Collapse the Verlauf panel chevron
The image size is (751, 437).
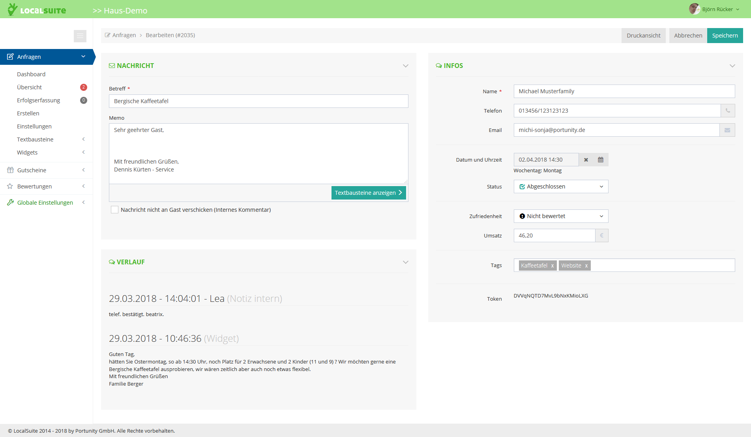405,262
